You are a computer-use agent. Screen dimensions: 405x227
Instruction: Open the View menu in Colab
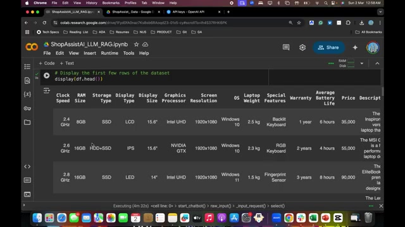[x=73, y=53]
